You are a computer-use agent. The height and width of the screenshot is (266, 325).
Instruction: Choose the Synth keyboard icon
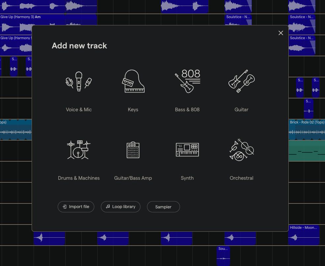tap(187, 150)
